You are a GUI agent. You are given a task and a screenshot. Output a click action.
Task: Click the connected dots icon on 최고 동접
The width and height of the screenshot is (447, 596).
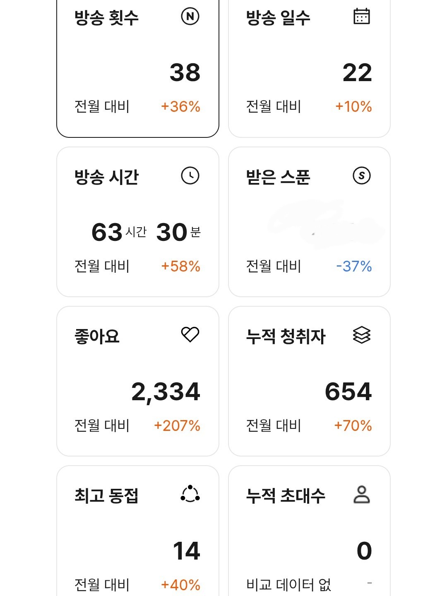[x=190, y=494]
